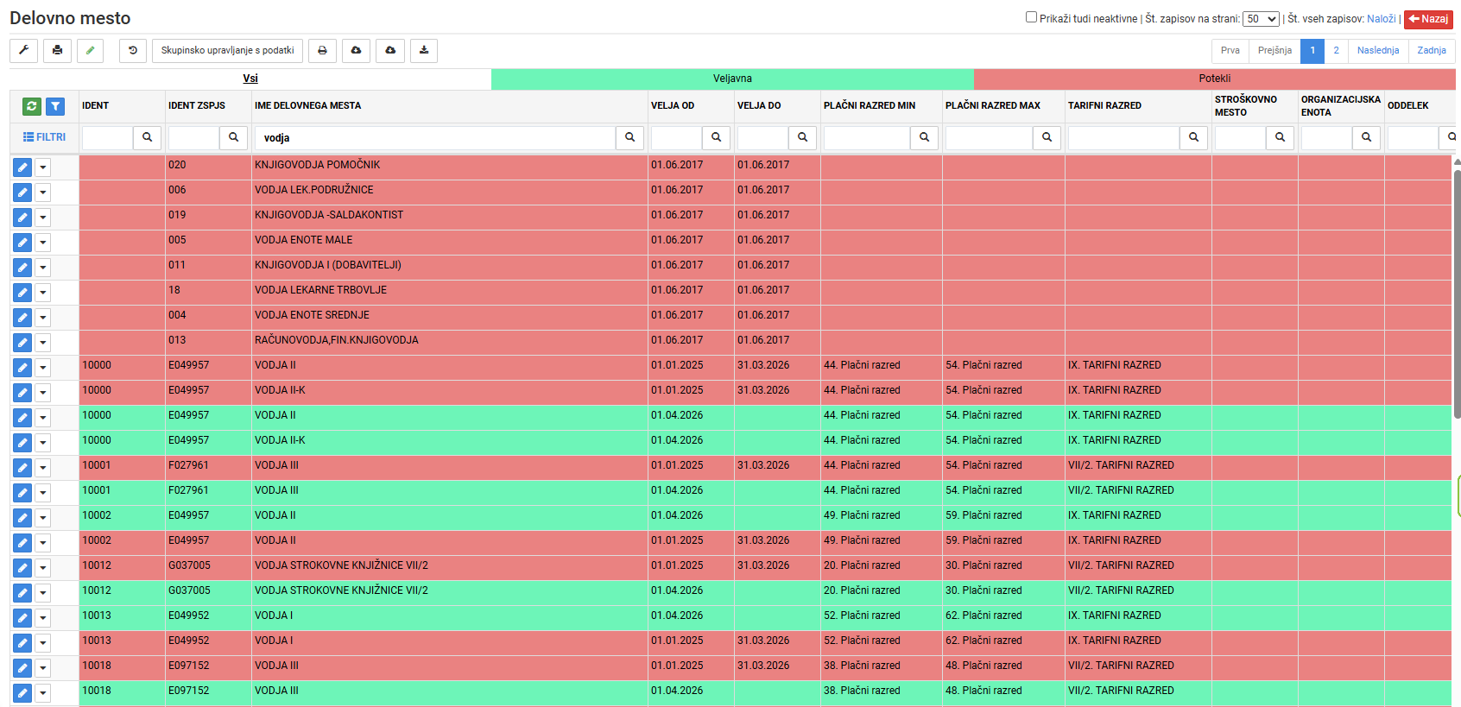Edit the VODJA LEKARNE TRBOVLJE row via pencil
This screenshot has height=707, width=1461.
22,293
